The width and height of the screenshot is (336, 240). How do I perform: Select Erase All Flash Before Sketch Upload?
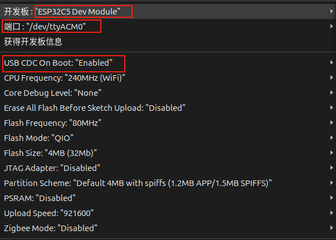(x=95, y=107)
